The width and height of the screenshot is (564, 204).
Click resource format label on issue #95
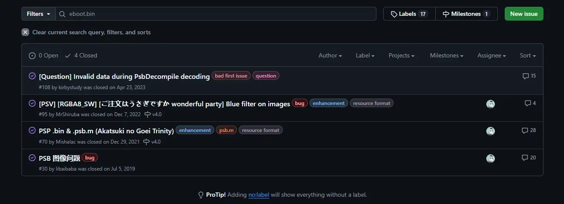pos(372,103)
